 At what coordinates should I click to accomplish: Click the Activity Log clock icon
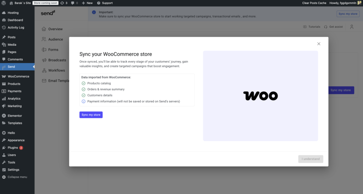click(x=4, y=28)
